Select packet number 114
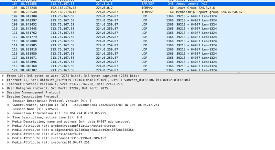275x150 pixels. tap(137, 45)
